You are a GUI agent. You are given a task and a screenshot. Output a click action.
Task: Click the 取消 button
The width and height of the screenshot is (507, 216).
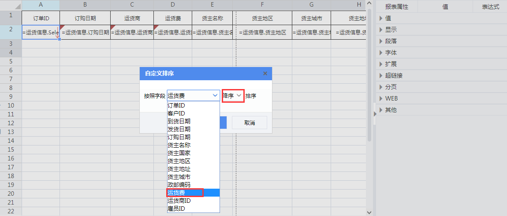[x=250, y=123]
